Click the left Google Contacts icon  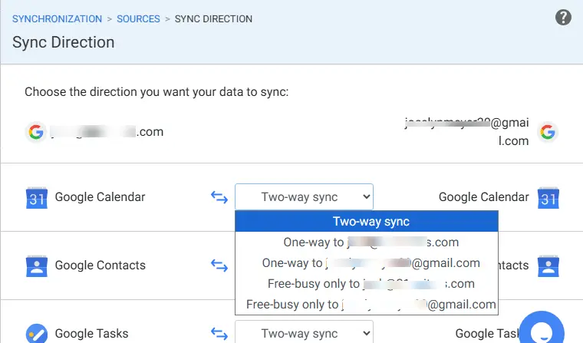37,266
